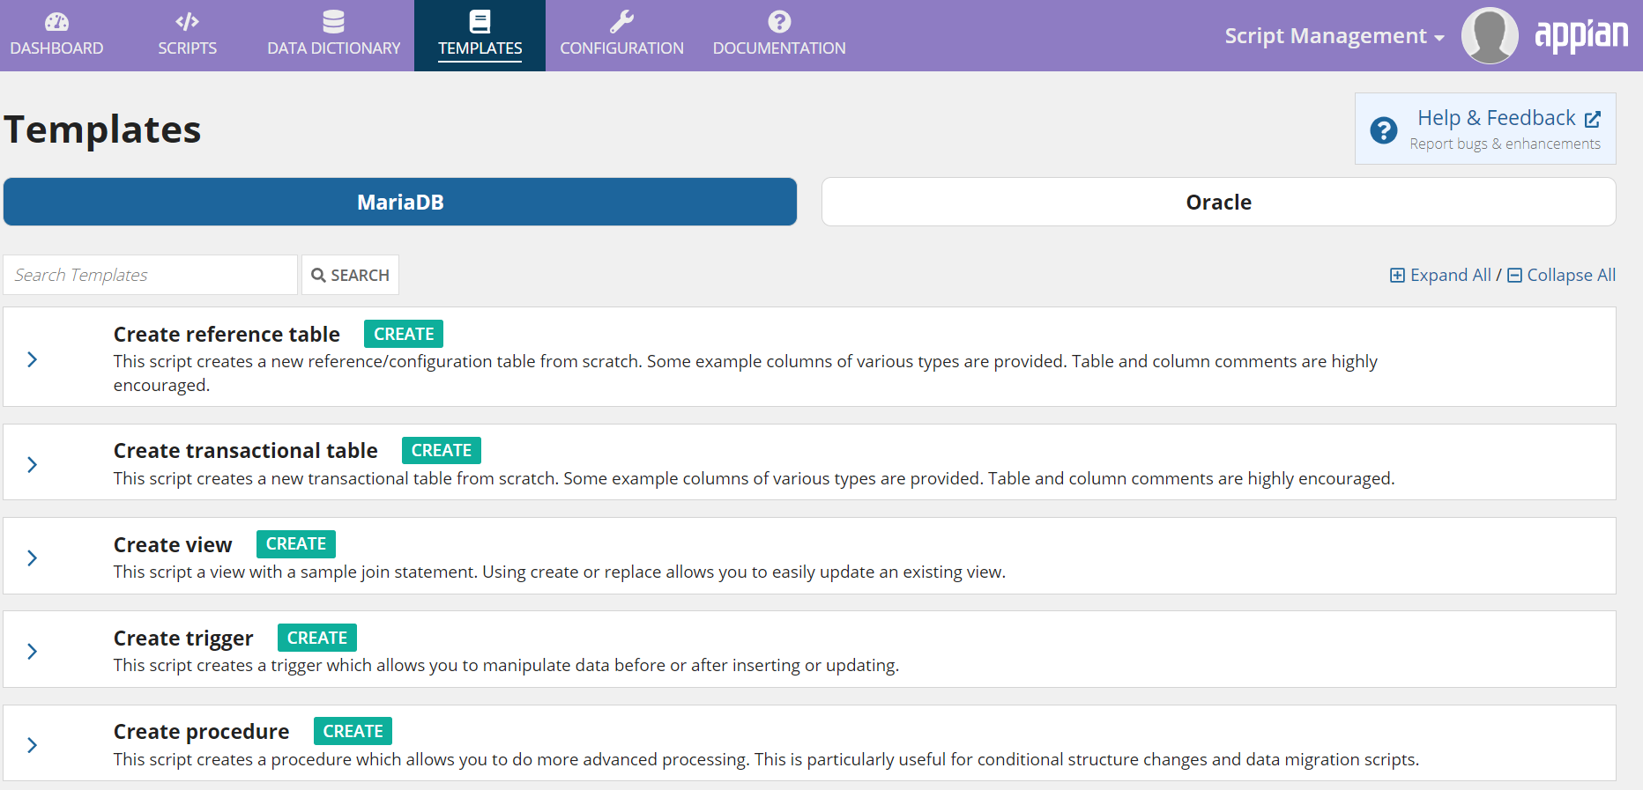
Task: Open Scripts via the code icon
Action: 187,22
